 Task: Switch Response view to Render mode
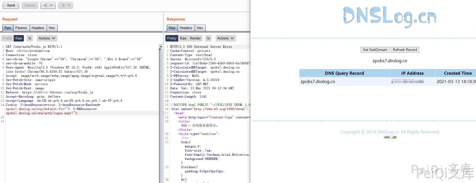click(x=195, y=38)
